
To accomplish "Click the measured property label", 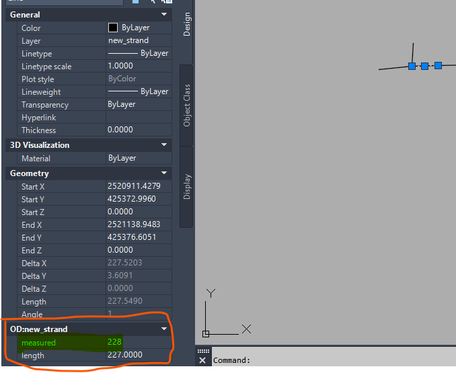I will [38, 343].
